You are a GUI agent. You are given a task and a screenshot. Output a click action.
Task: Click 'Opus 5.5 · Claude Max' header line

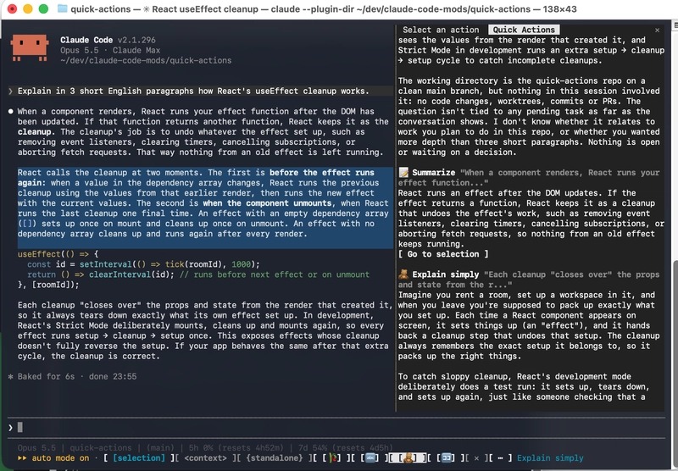click(110, 50)
